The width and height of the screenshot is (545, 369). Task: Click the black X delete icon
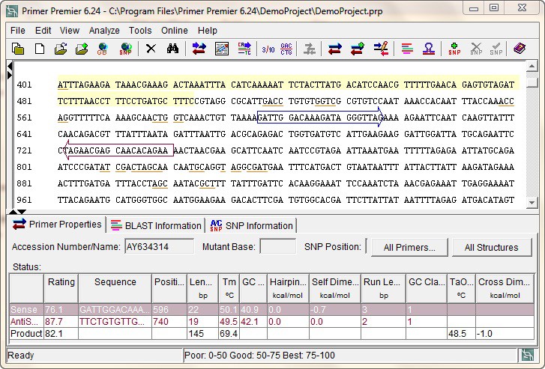tap(151, 49)
